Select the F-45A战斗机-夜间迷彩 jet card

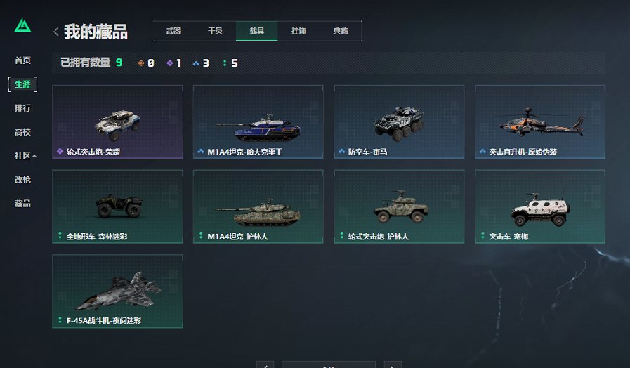(x=117, y=291)
